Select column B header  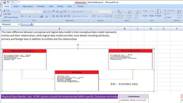click(125, 29)
